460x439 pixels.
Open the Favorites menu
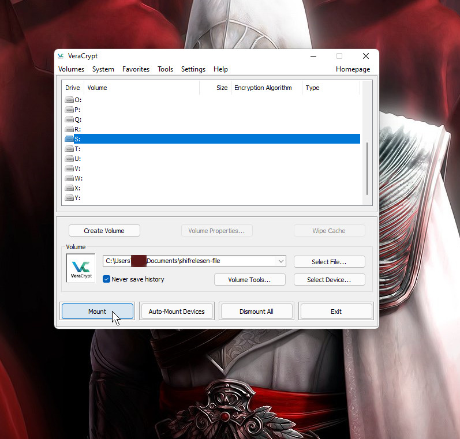(136, 69)
